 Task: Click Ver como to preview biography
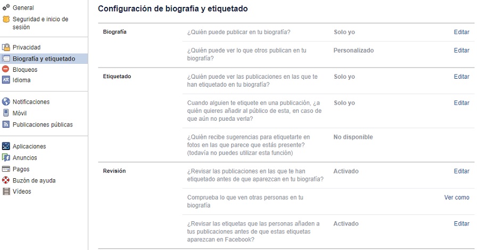(x=457, y=197)
